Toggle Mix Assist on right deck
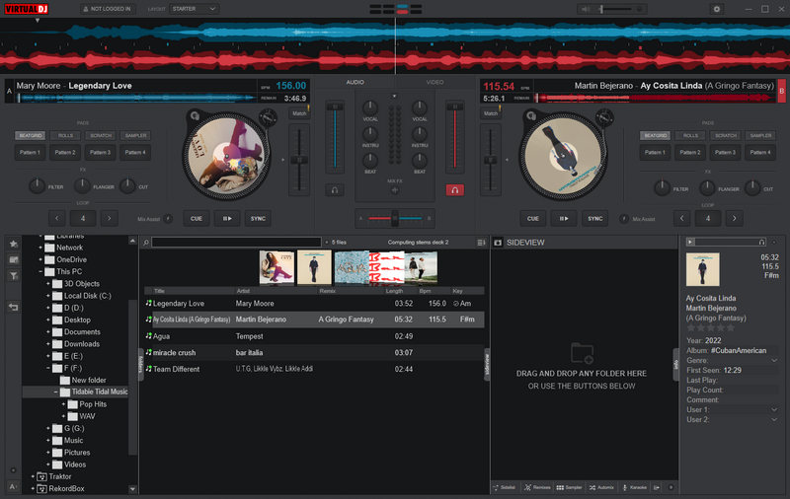Screen dimensions: 790x499 point(624,219)
